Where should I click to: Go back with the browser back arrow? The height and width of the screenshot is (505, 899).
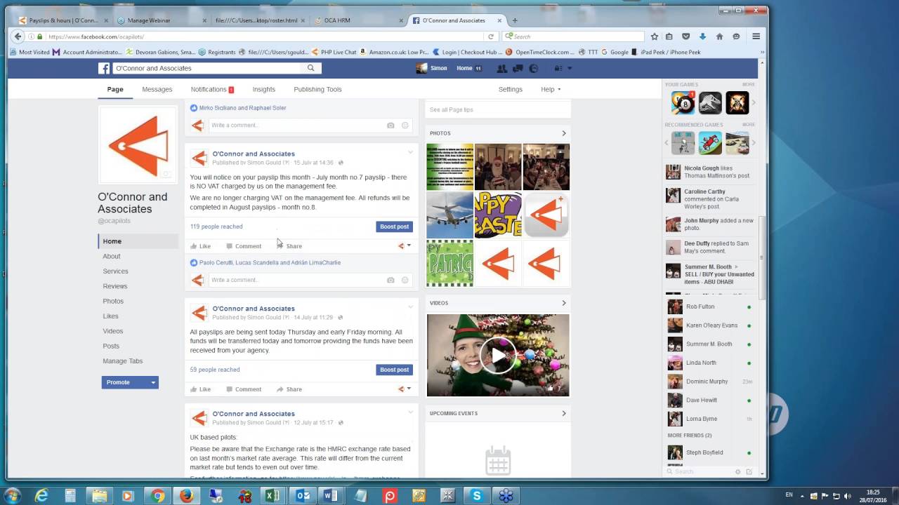click(18, 36)
